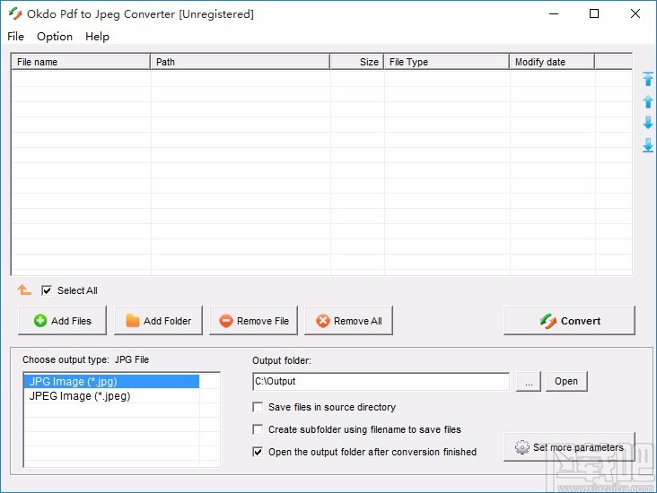The height and width of the screenshot is (493, 657).
Task: Enable Create subfolder using filename option
Action: (258, 429)
